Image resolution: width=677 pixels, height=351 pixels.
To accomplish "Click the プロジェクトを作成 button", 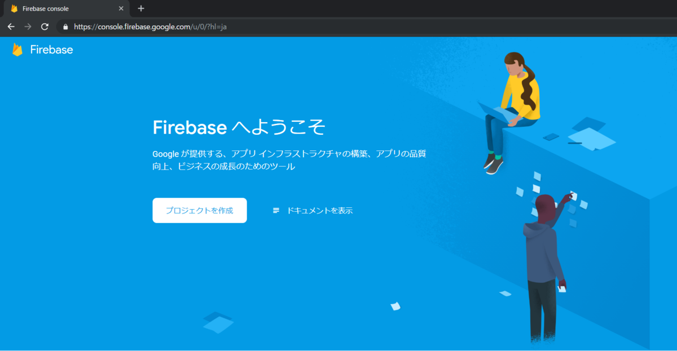I will 200,210.
